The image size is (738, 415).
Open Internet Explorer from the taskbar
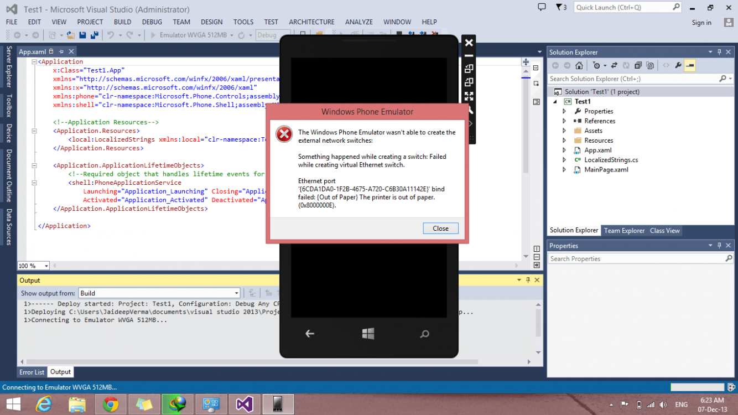(44, 404)
